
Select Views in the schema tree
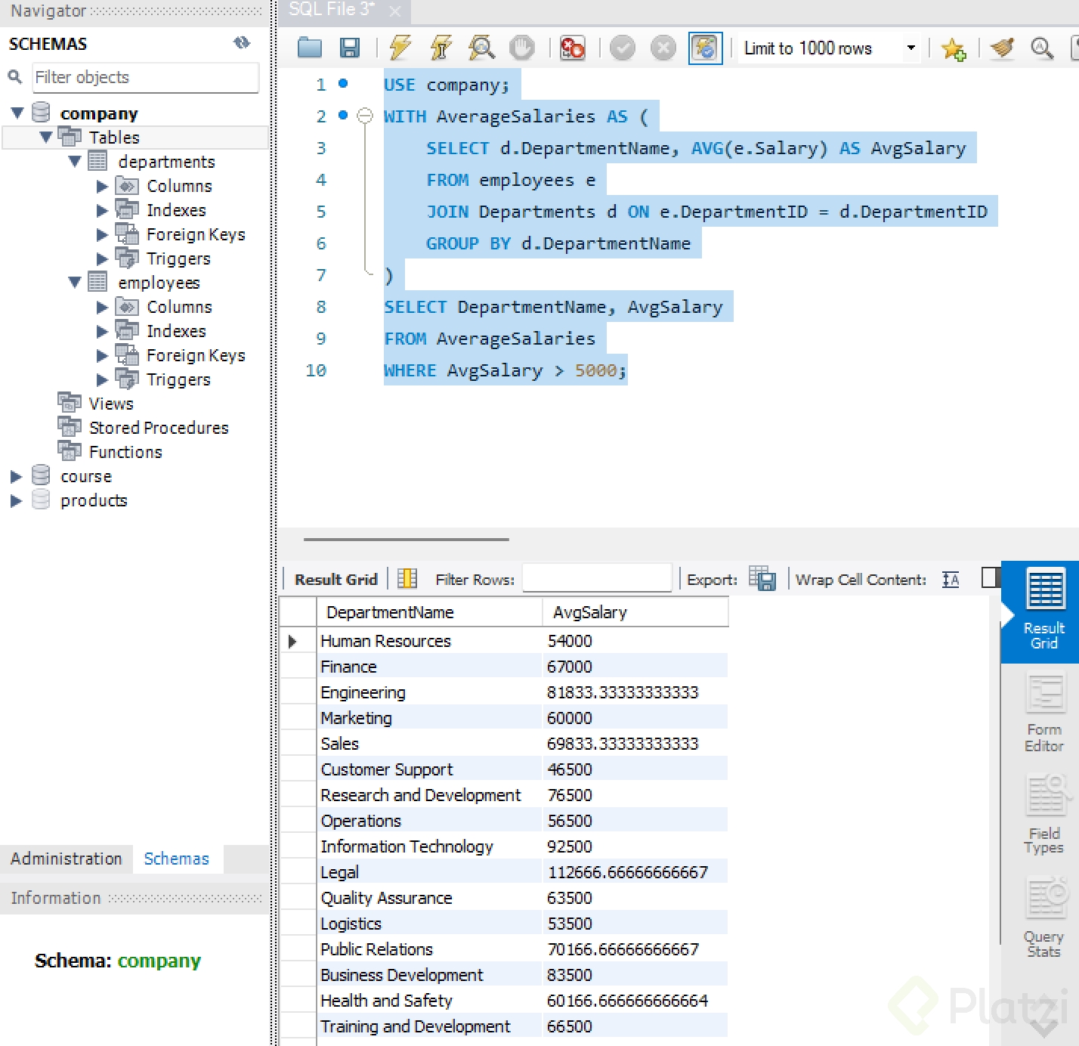111,404
